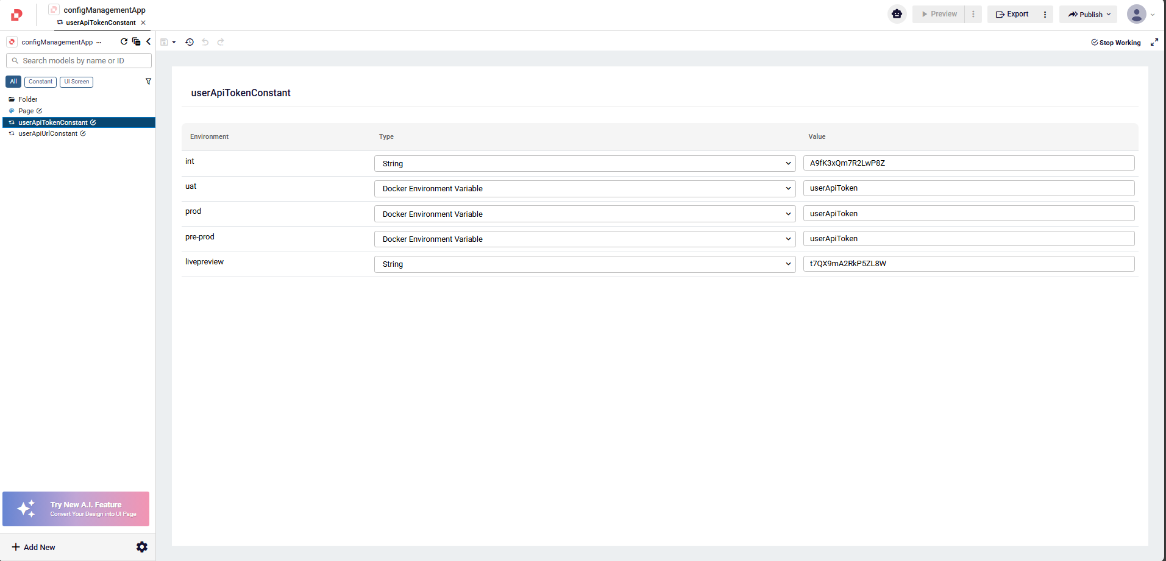Open settings gear in sidebar footer
Screen dimensions: 1166x561
[142, 547]
